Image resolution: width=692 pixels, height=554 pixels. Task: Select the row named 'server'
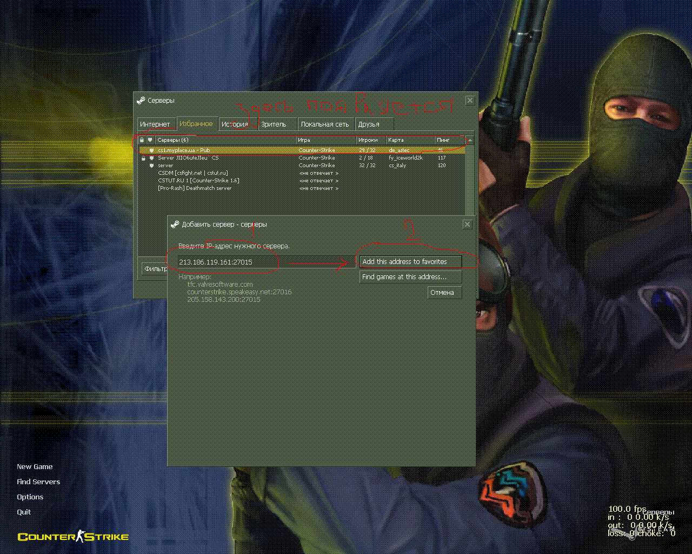pos(302,166)
